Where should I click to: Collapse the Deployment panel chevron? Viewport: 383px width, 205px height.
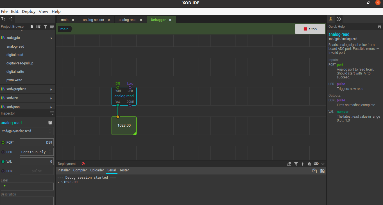(x=323, y=164)
